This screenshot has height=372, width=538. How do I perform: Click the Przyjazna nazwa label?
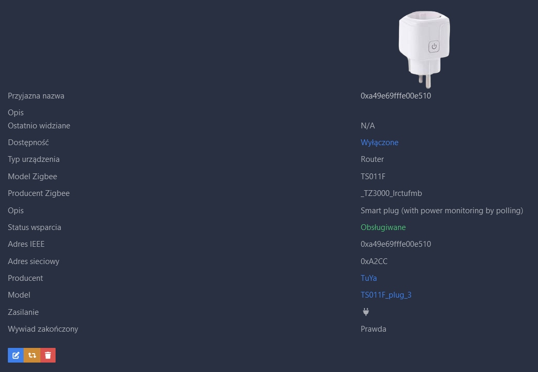pyautogui.click(x=36, y=96)
